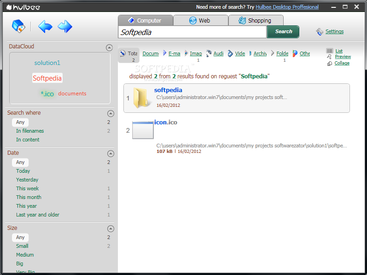Click the Settings tools icon
The image size is (367, 275).
[320, 32]
